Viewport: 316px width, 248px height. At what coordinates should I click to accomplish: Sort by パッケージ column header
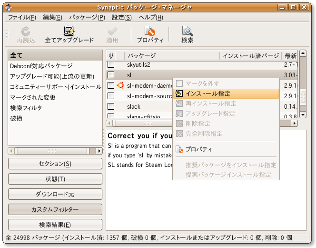172,56
